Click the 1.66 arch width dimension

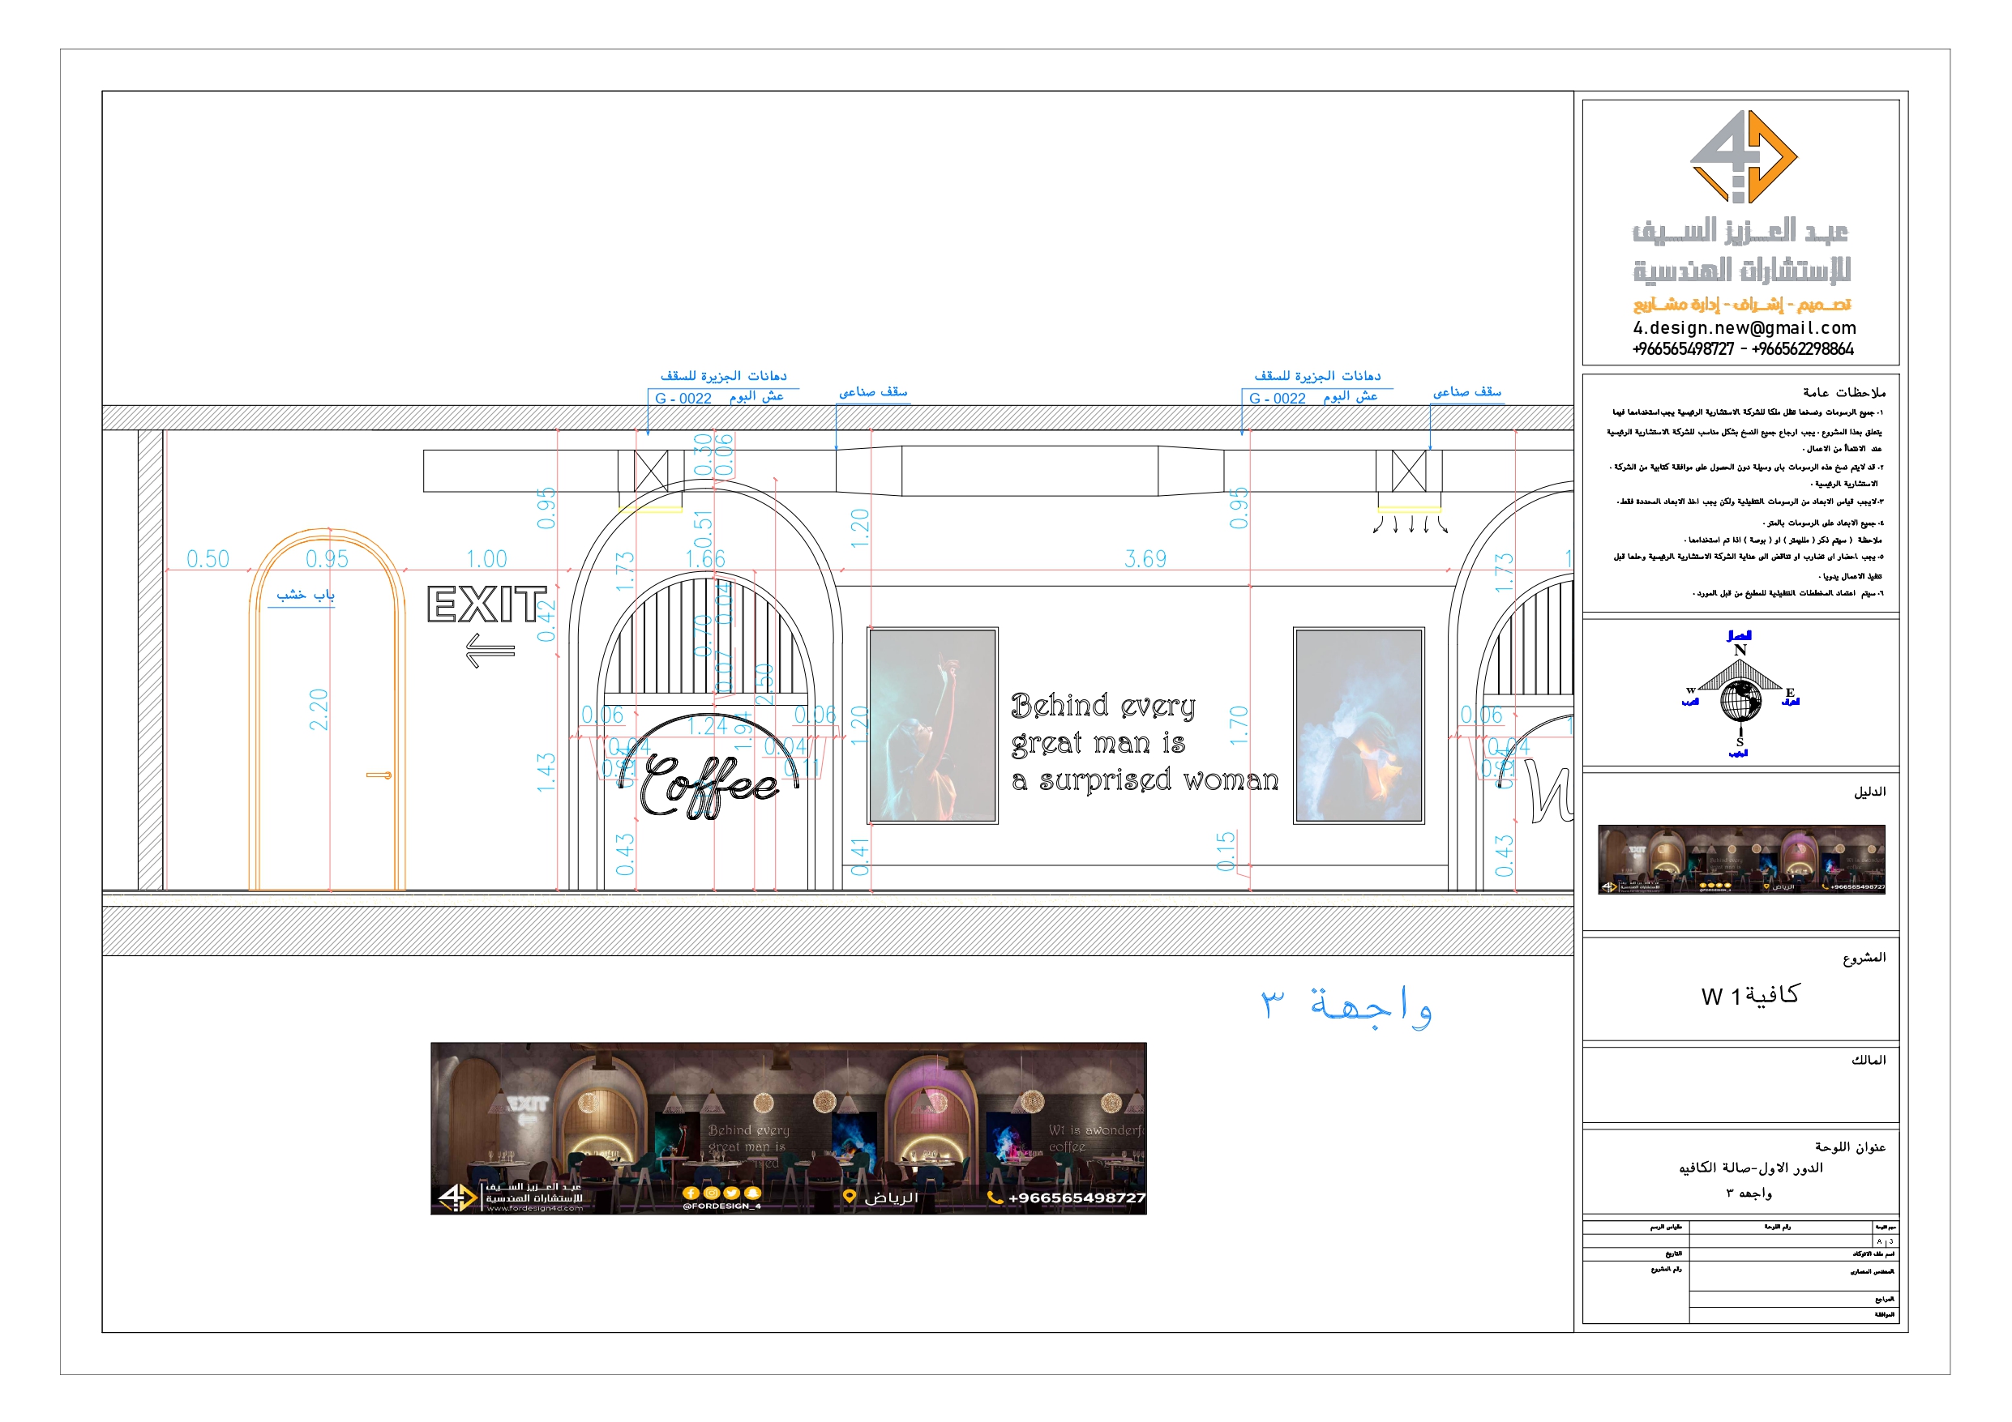(x=704, y=558)
